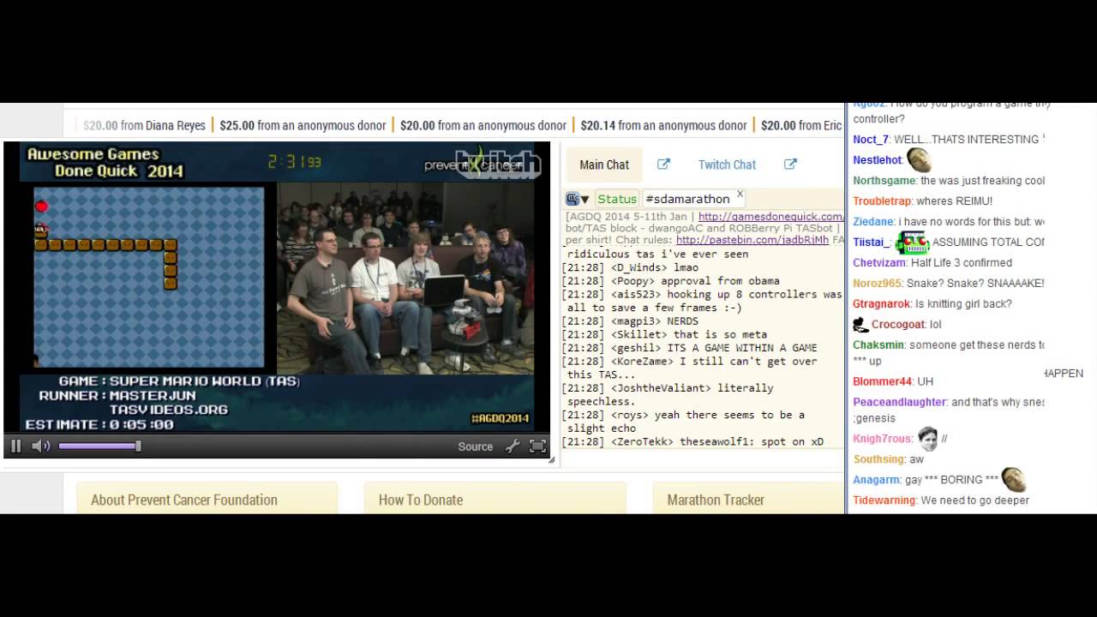Viewport: 1097px width, 617px height.
Task: Click Chetvizam's username in chat
Action: 879,263
